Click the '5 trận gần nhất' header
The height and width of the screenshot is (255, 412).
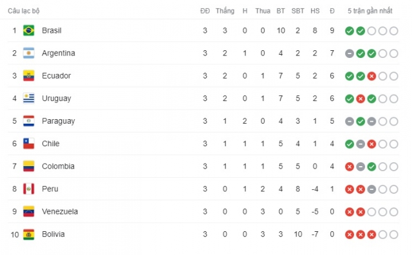tap(370, 11)
